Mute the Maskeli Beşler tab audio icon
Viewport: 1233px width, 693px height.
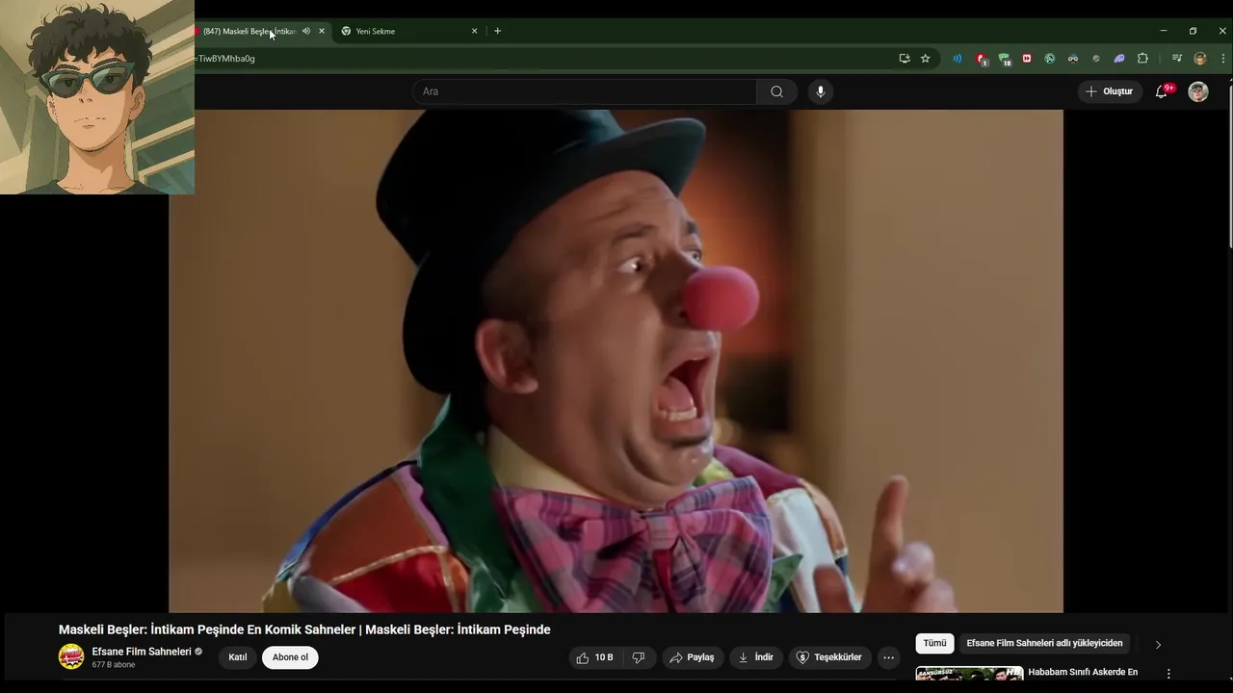(306, 31)
